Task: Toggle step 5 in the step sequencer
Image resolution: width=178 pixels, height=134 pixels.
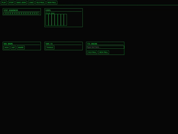Action: (x=14, y=13)
